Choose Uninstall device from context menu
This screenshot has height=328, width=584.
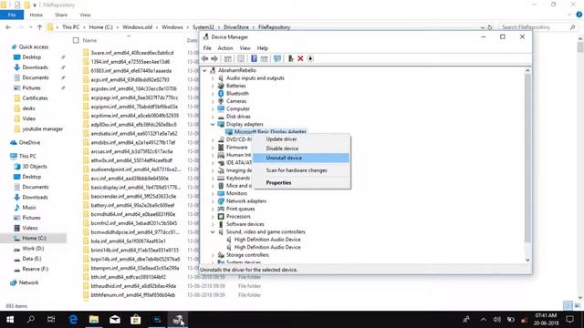[301, 158]
